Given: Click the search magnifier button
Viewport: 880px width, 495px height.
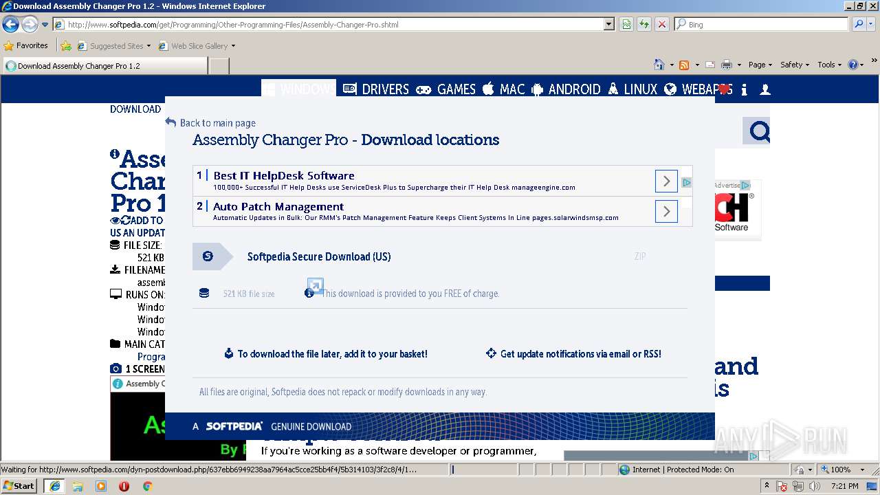Looking at the screenshot, I should pos(858,25).
